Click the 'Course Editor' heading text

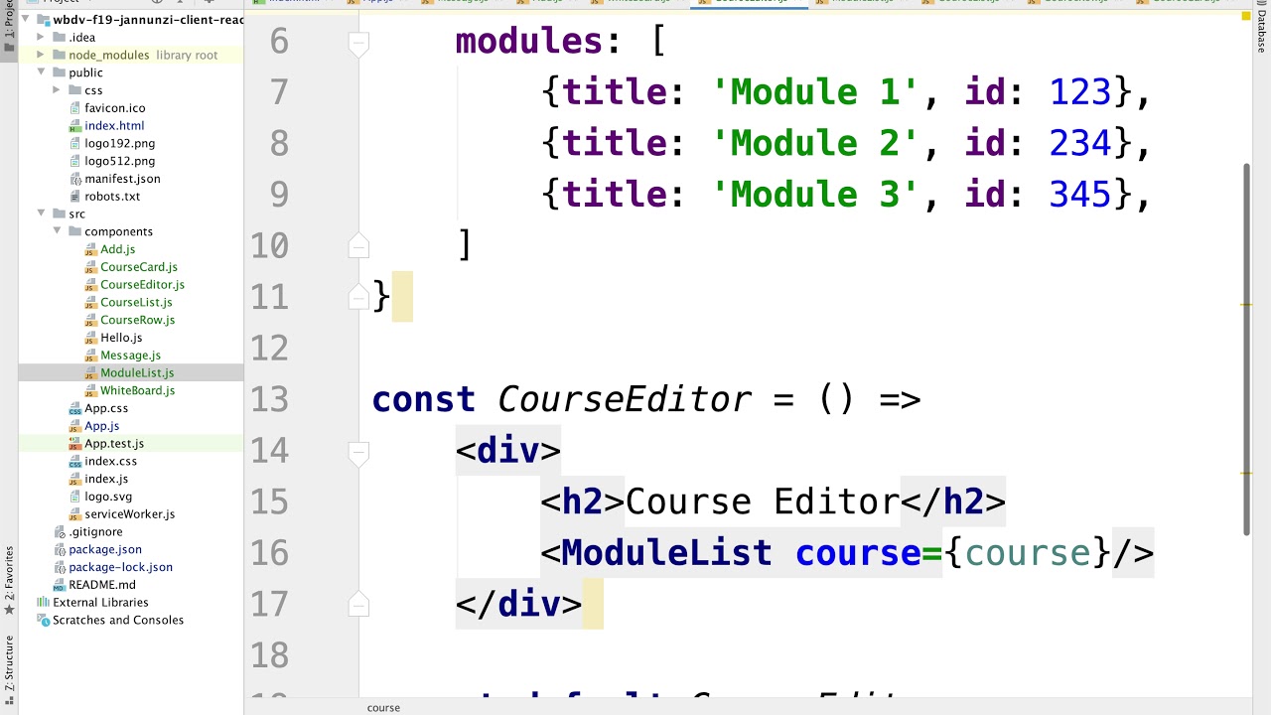(x=763, y=502)
